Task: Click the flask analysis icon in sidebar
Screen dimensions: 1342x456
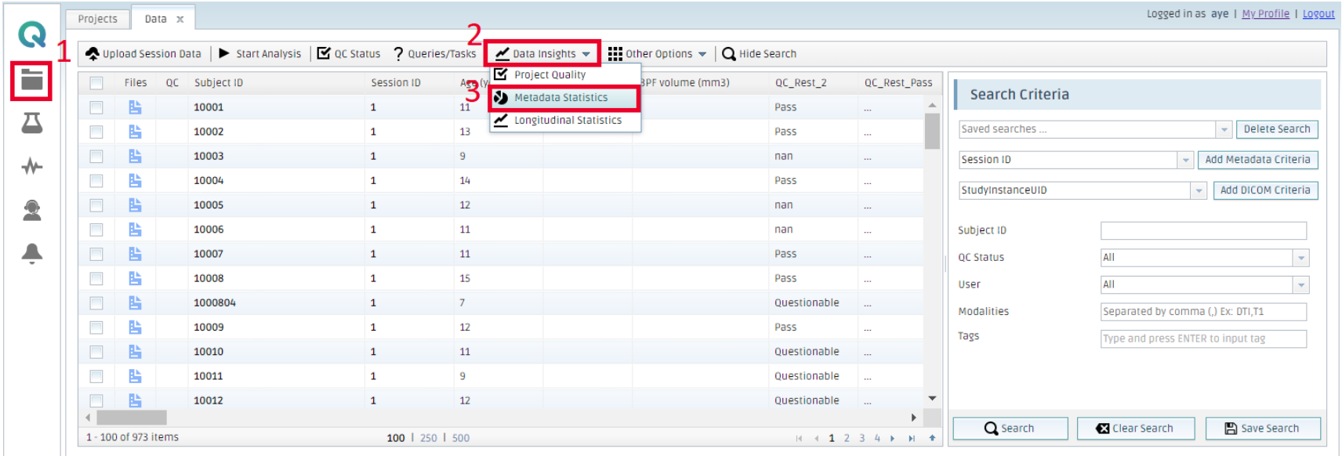Action: tap(31, 123)
